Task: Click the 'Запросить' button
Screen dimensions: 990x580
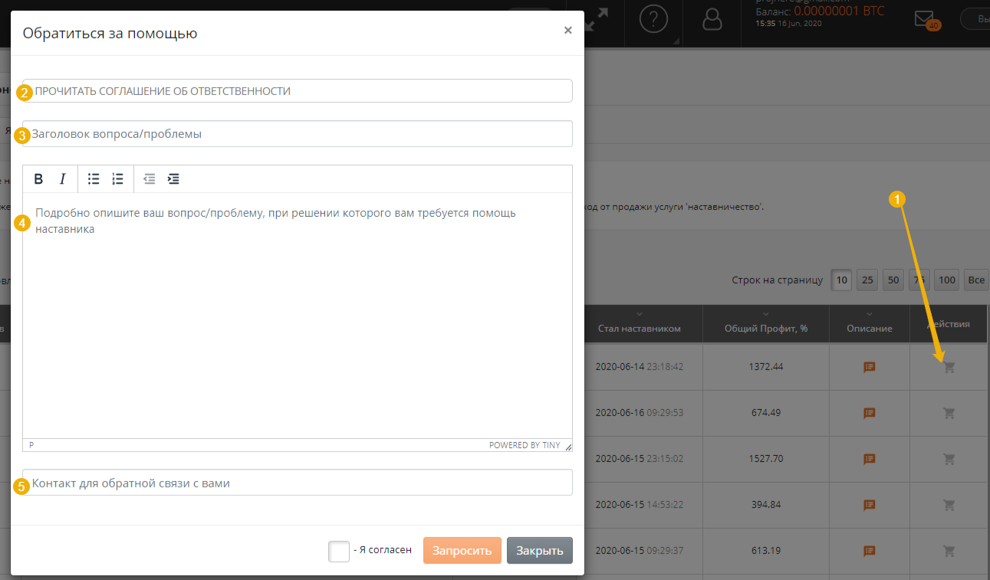Action: pos(462,551)
